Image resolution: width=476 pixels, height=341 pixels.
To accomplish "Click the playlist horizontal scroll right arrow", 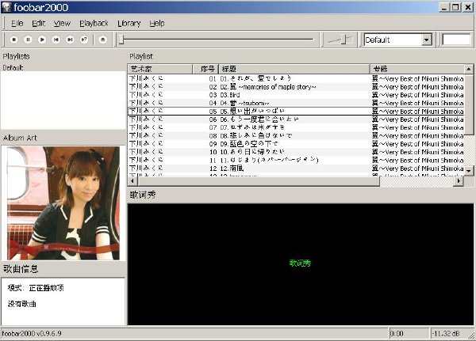I will (x=459, y=181).
